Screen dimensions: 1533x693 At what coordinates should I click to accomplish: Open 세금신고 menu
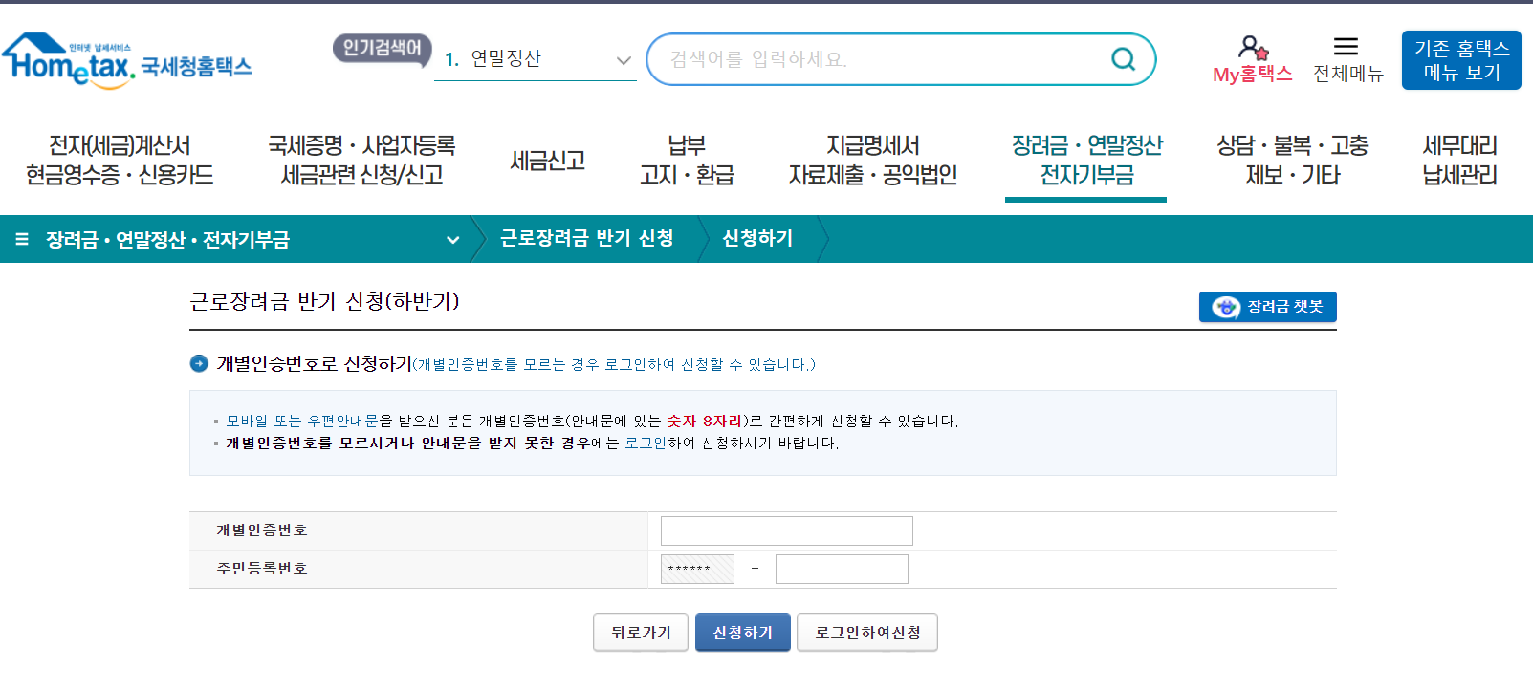click(x=547, y=161)
